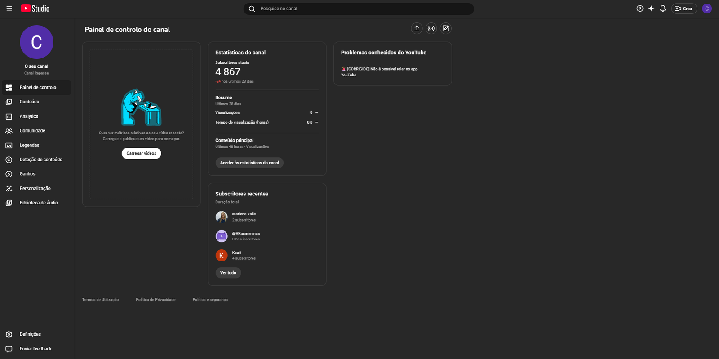Viewport: 719px width, 359px height.
Task: Click the Painel de controlo icon
Action: tap(9, 88)
